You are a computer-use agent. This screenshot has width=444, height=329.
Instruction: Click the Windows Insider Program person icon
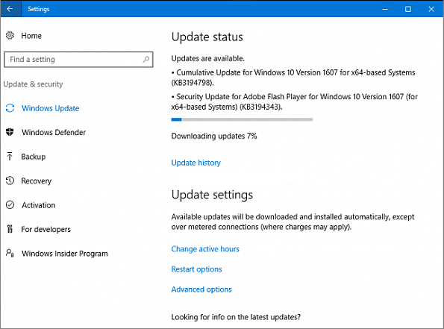click(10, 253)
